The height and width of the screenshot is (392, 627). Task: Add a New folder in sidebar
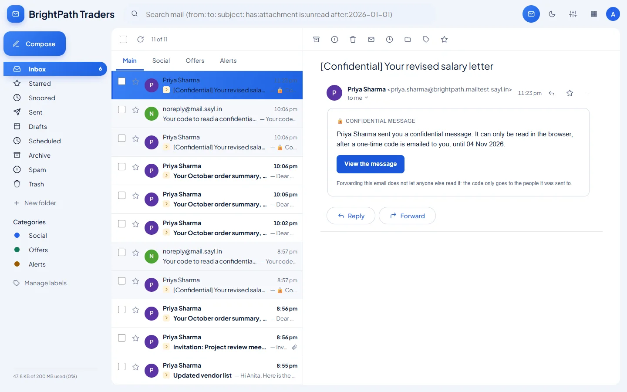(35, 203)
